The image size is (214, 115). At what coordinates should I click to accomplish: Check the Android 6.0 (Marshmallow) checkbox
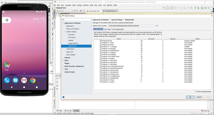click(101, 50)
